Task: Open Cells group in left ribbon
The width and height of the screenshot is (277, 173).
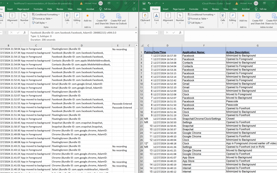Action: 67,18
